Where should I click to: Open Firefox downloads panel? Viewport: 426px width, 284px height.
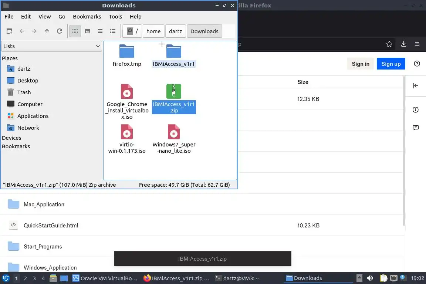(x=403, y=44)
